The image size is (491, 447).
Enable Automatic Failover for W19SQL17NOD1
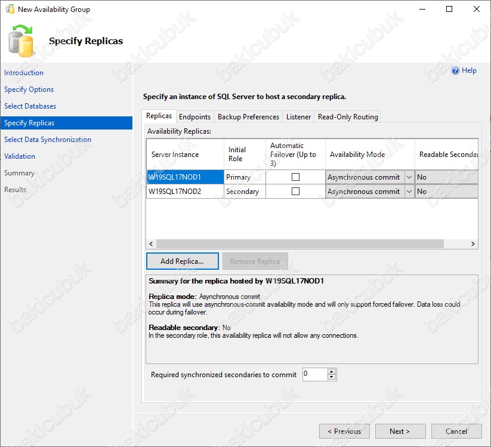(295, 177)
